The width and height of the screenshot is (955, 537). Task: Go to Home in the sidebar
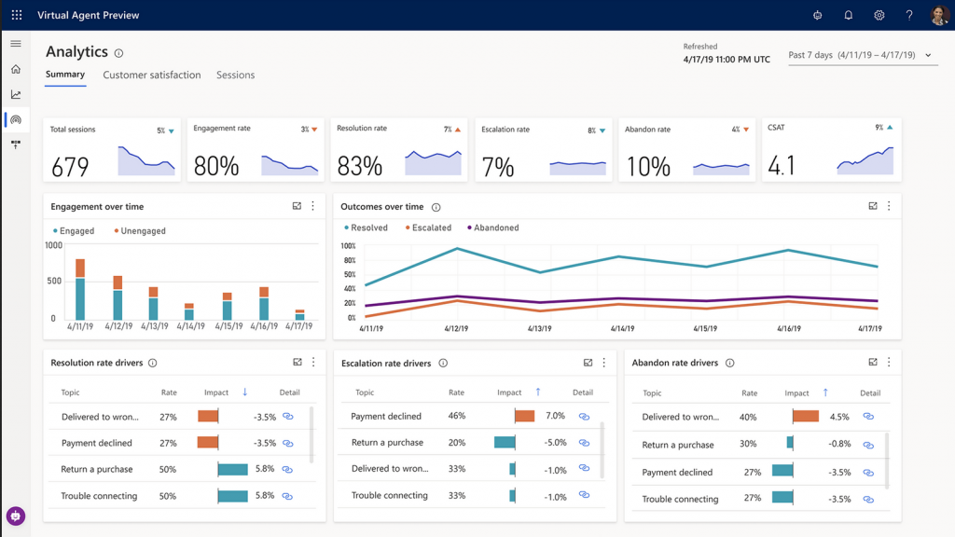(x=16, y=69)
